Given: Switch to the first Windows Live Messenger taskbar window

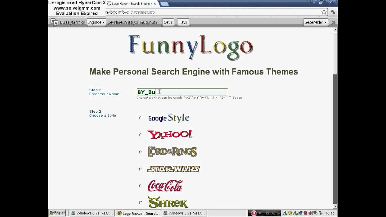Looking at the screenshot, I should click(92, 213).
